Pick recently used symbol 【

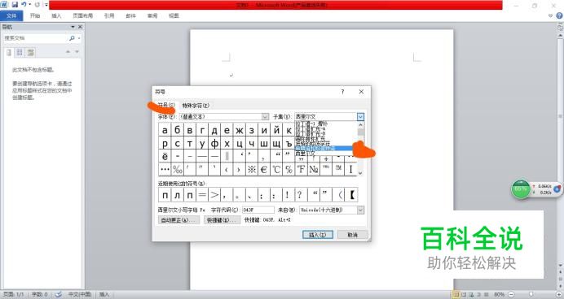coord(351,195)
